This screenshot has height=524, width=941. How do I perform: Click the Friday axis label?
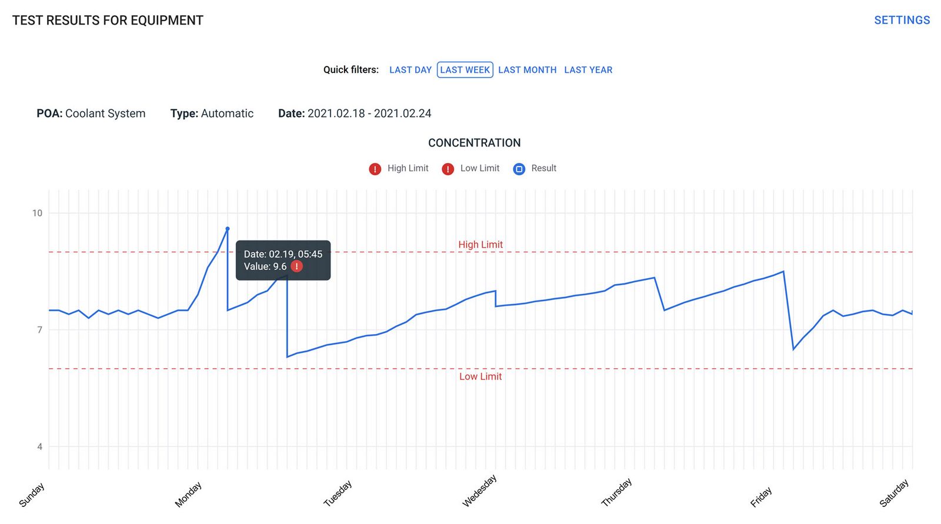tap(760, 497)
